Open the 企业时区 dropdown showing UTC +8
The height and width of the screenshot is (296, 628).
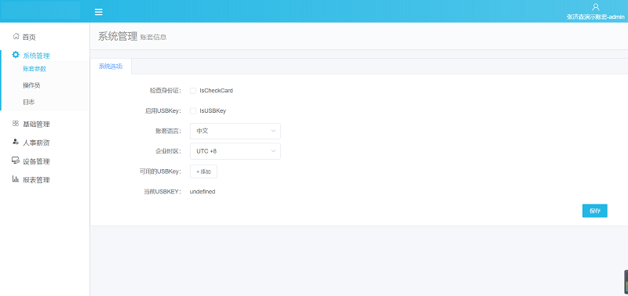coord(235,151)
